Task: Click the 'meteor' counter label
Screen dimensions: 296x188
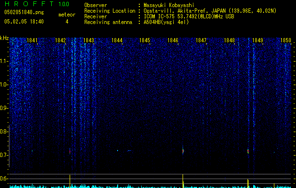Action: coord(67,15)
